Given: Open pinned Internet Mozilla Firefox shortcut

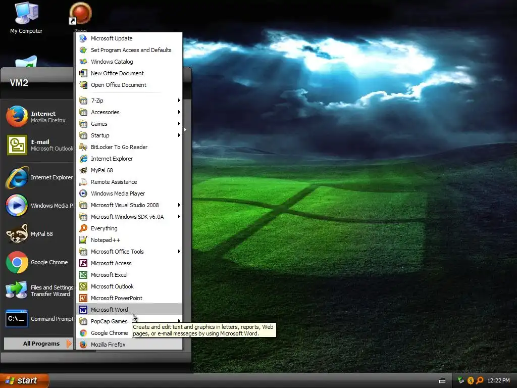Looking at the screenshot, I should point(39,117).
